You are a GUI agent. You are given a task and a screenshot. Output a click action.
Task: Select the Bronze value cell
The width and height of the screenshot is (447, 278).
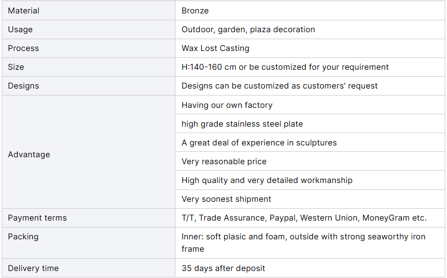(x=310, y=11)
